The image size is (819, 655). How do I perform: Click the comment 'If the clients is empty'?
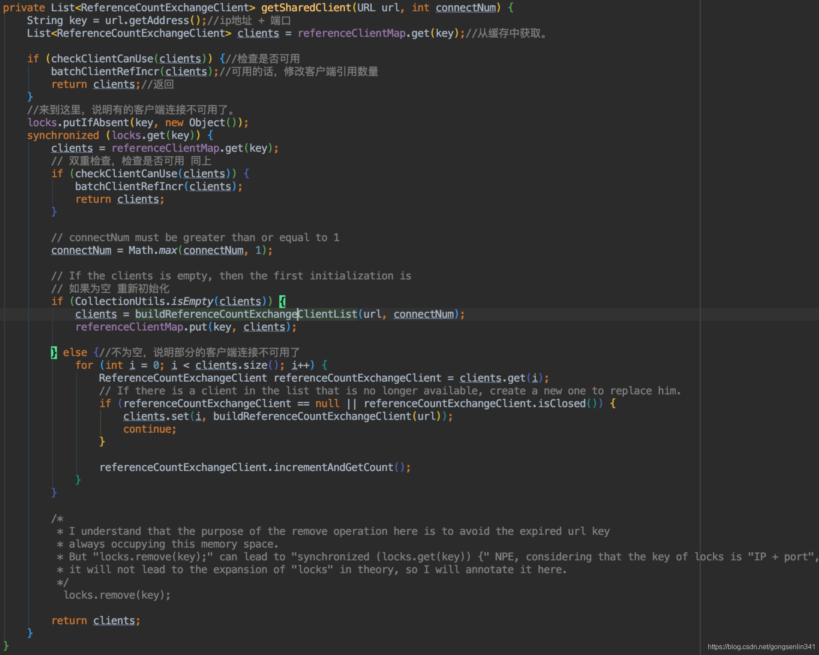[x=231, y=276]
